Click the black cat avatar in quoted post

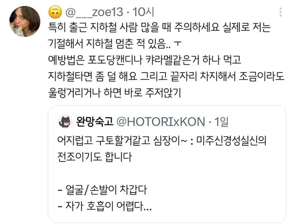tap(65, 121)
